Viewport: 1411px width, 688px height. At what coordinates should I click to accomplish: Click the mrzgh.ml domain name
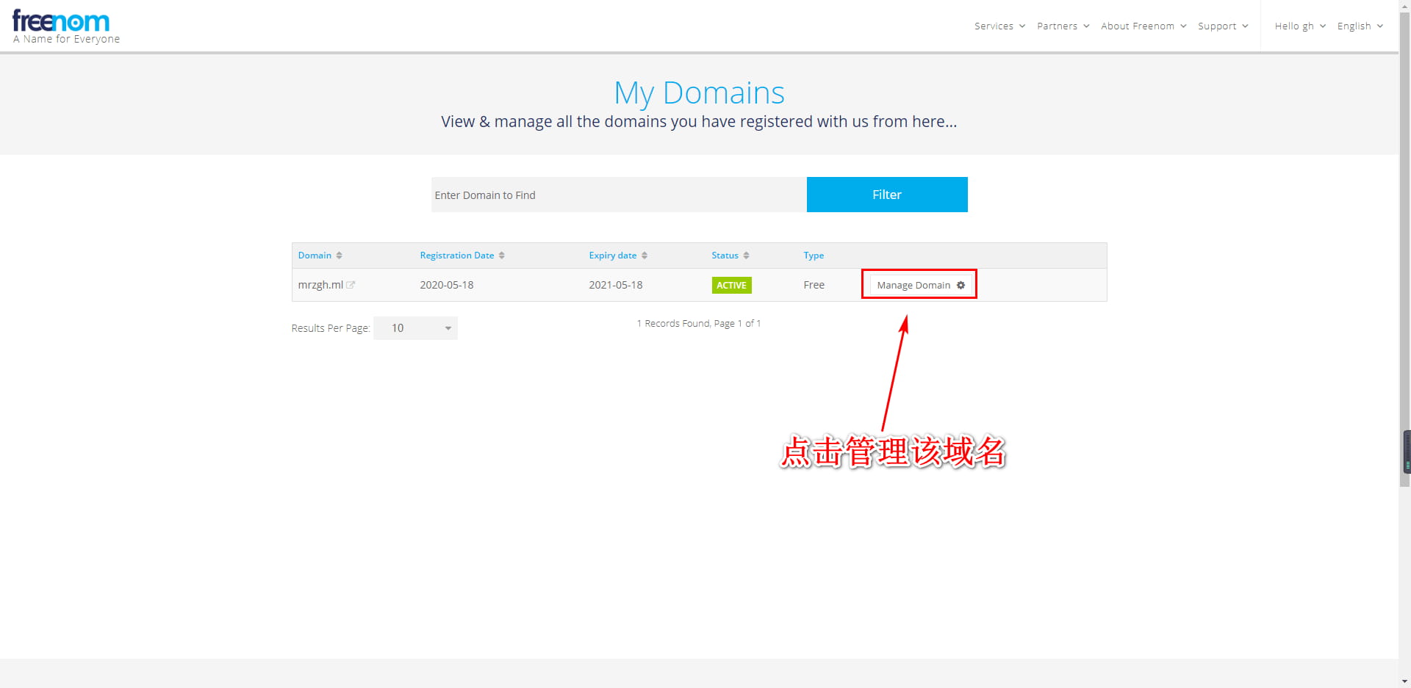point(320,285)
